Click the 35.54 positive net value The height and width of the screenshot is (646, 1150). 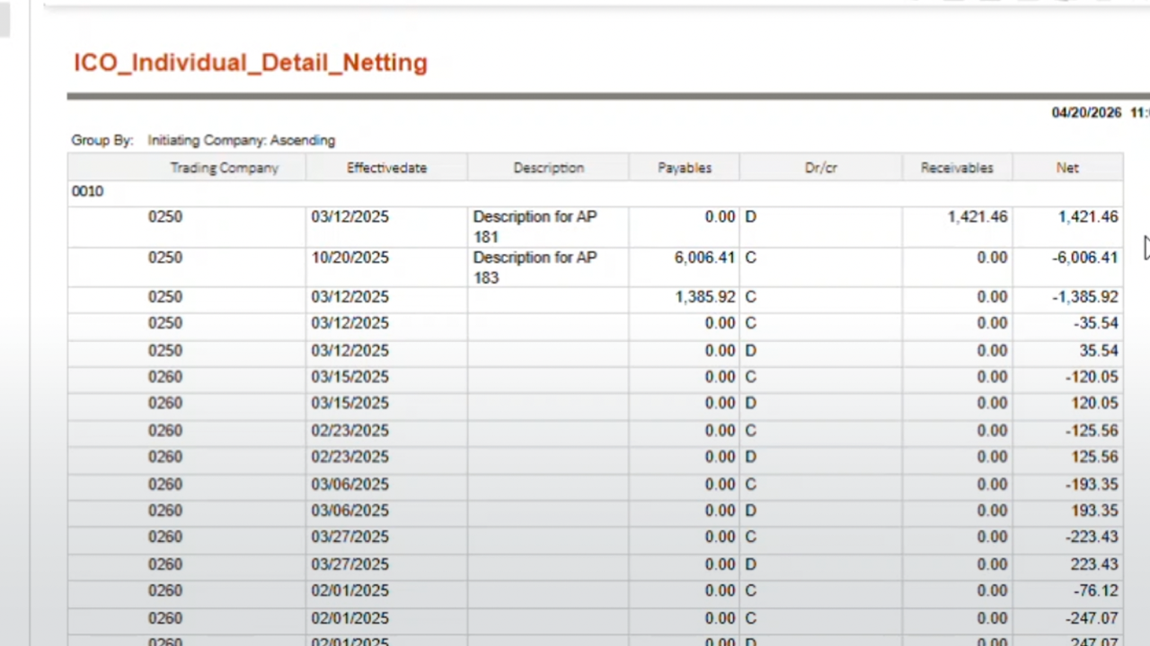click(x=1099, y=351)
